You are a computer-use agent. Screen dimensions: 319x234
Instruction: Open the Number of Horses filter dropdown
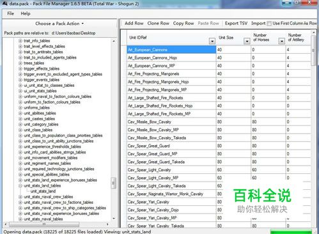point(281,41)
